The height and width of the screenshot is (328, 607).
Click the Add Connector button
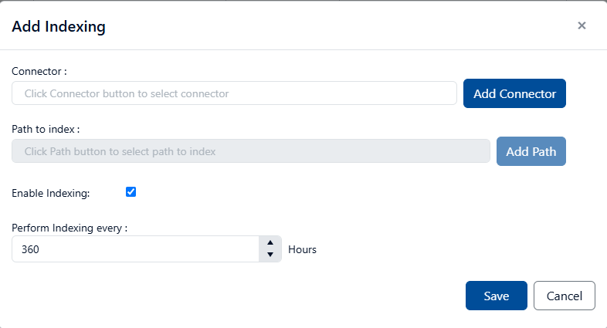tap(514, 93)
